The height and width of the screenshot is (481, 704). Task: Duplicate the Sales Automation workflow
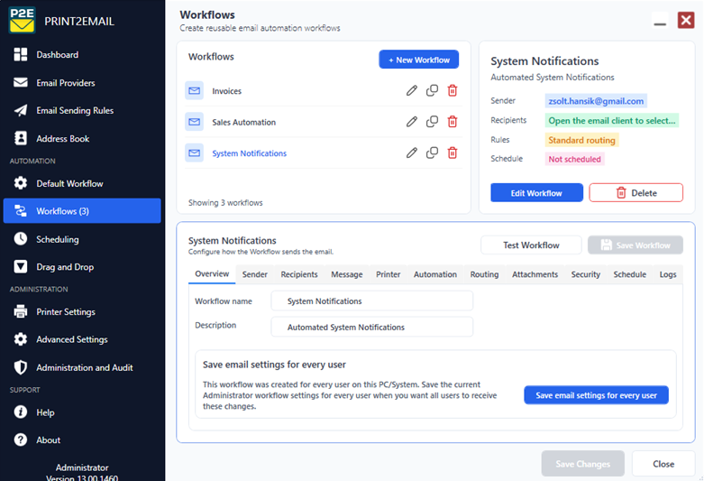[432, 122]
